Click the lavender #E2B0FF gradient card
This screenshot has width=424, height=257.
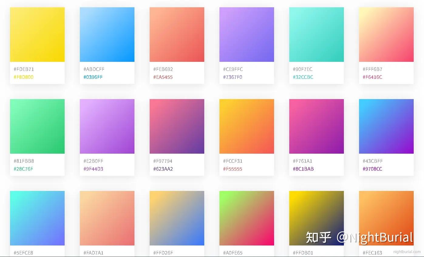tap(107, 126)
